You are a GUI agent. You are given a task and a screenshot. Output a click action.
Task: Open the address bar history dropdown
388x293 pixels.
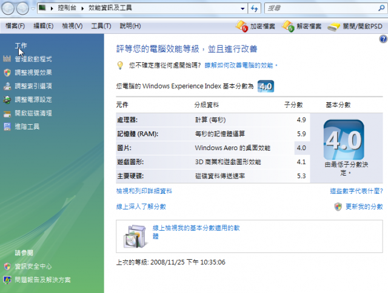(x=242, y=8)
